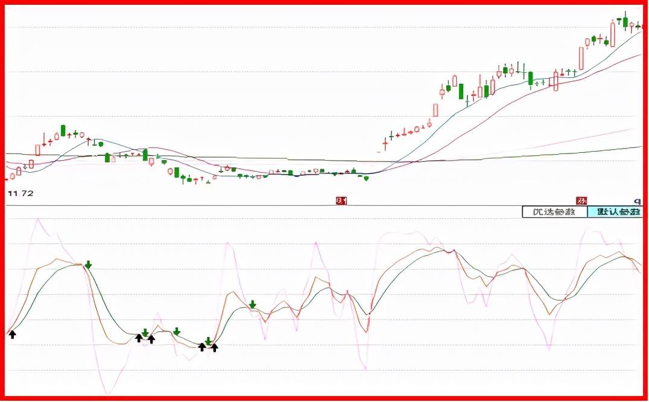The height and width of the screenshot is (402, 649).
Task: Click the 11.72 price label
Action: 21,193
